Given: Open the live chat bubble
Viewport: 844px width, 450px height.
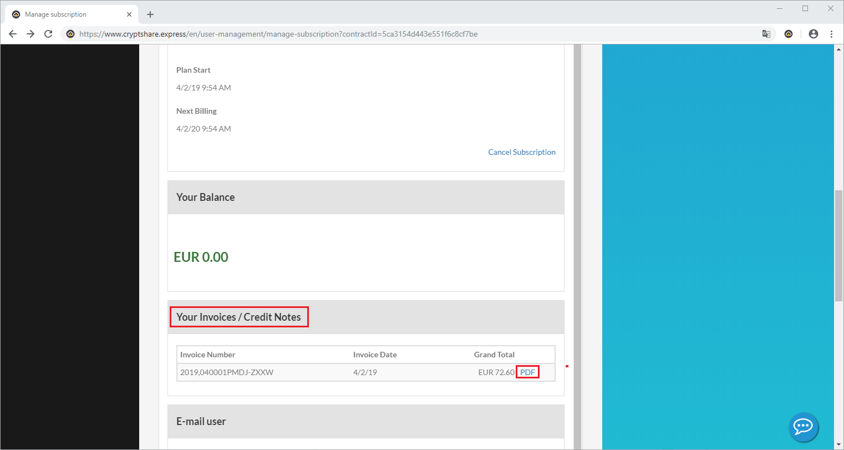Looking at the screenshot, I should coord(803,426).
